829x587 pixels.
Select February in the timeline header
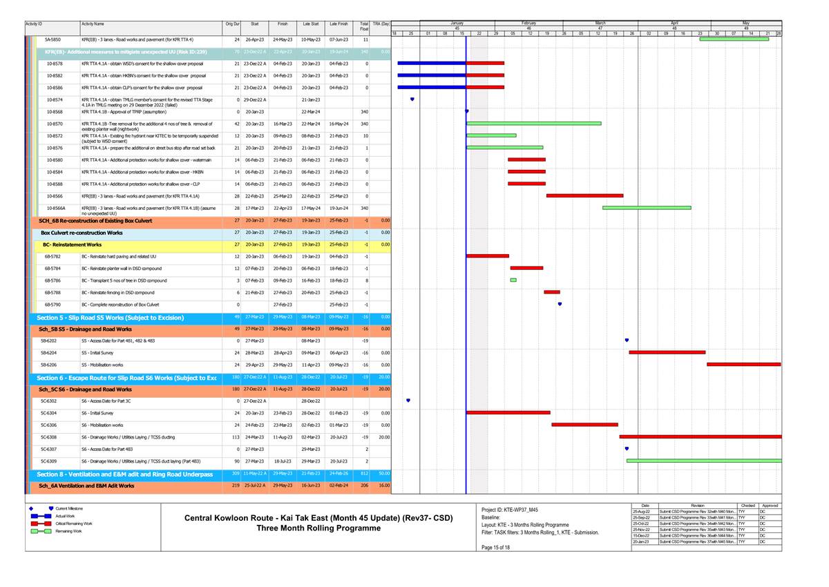coord(529,23)
